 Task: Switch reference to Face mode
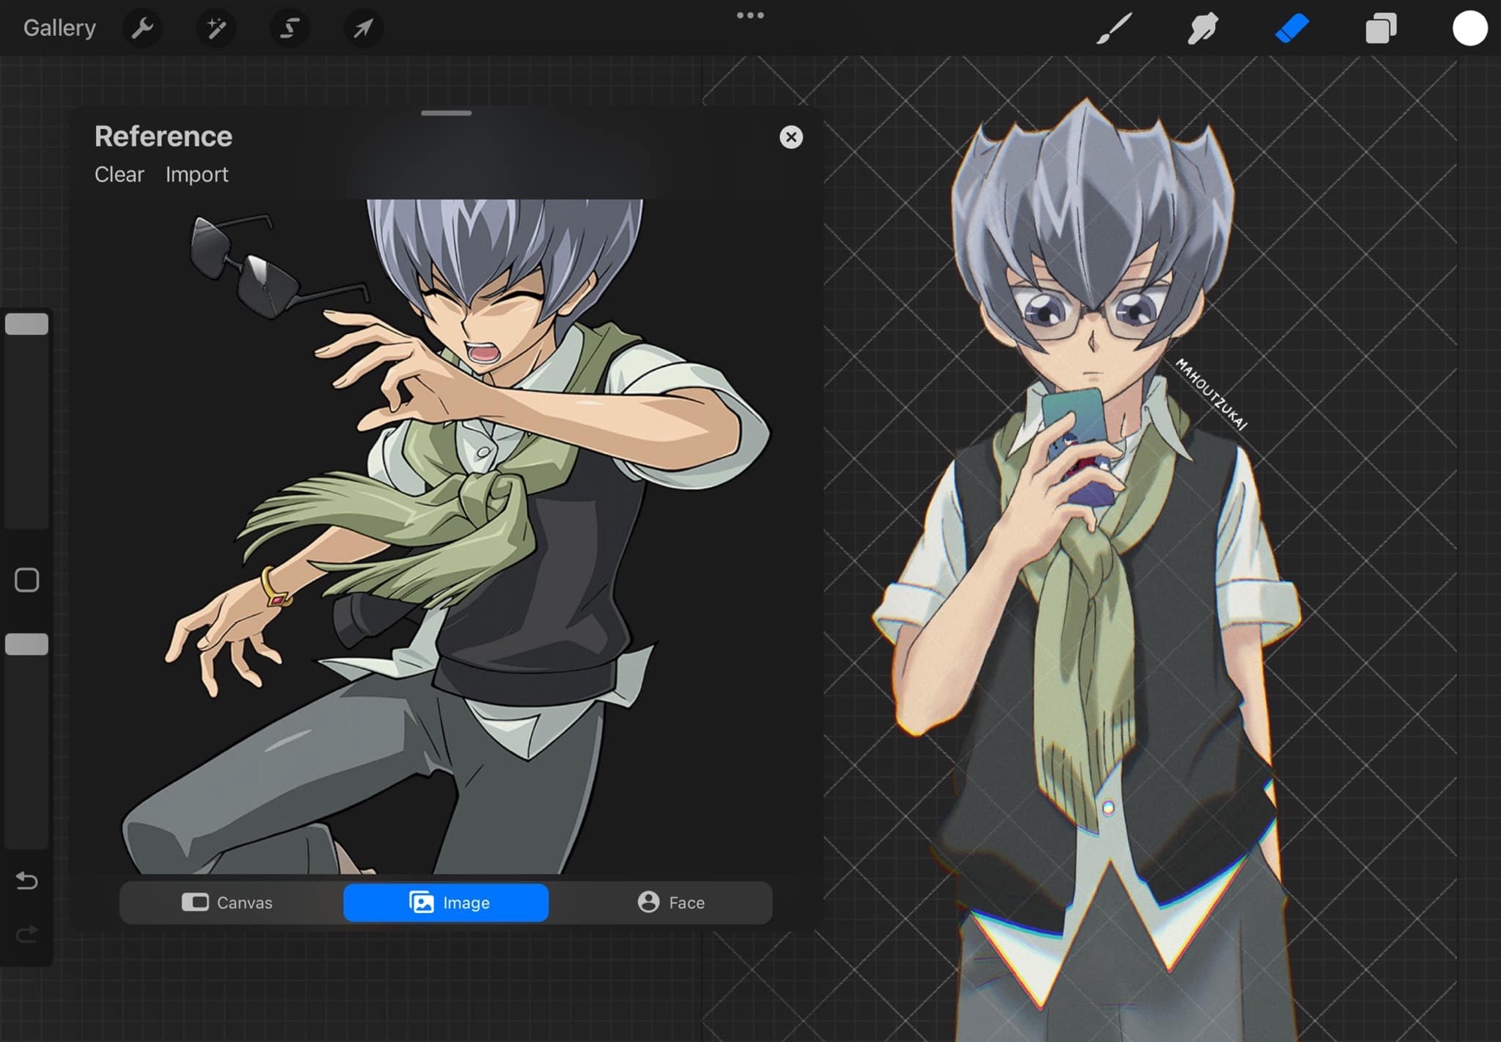click(671, 902)
